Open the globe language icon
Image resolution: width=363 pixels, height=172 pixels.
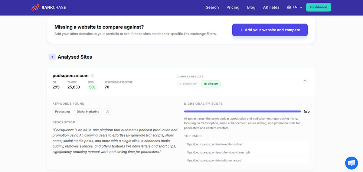[289, 7]
